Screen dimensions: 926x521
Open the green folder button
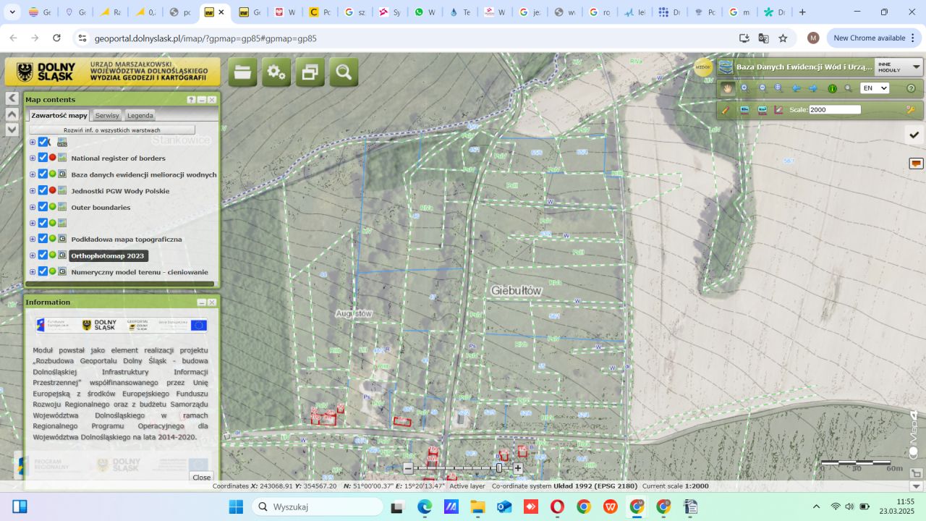click(x=242, y=72)
